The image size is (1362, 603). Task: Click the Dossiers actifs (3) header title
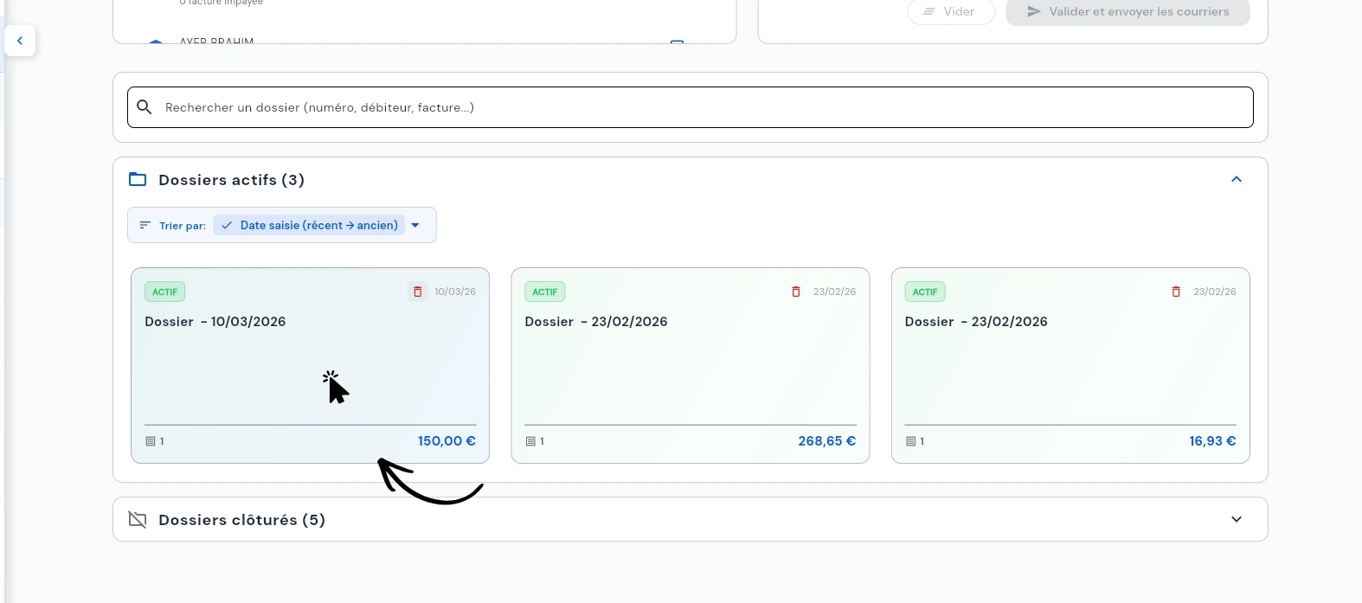(231, 180)
